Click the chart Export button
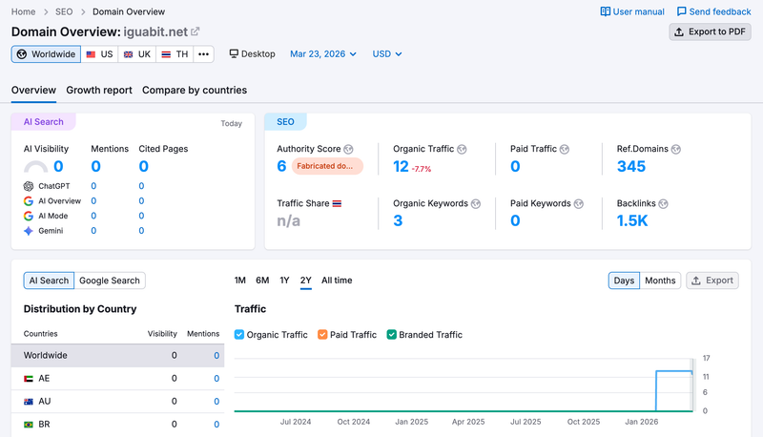 [712, 281]
